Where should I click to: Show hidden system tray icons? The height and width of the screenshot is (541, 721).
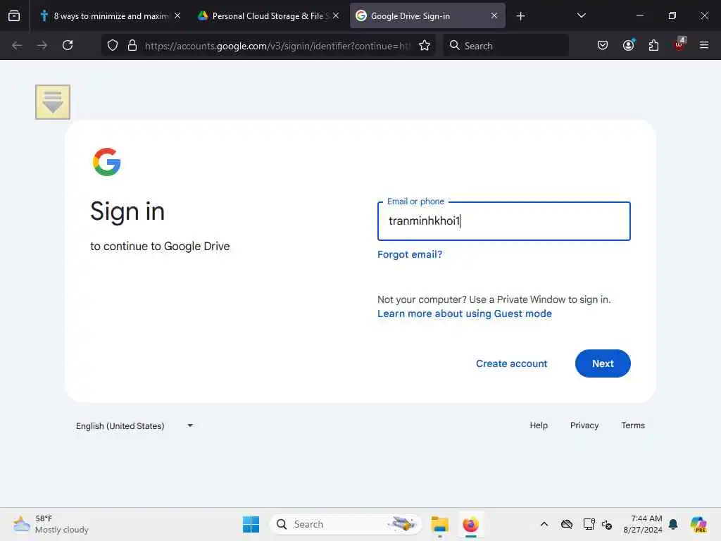(544, 524)
